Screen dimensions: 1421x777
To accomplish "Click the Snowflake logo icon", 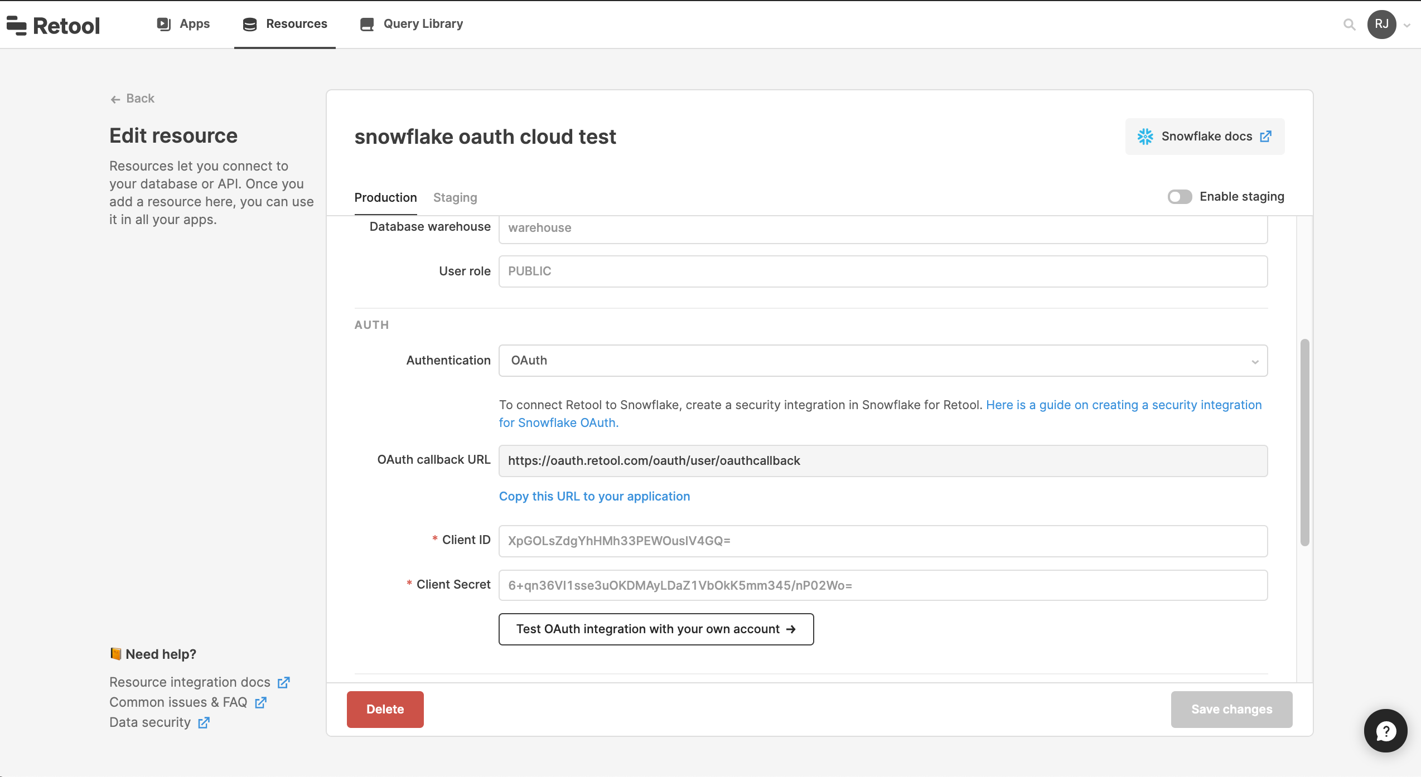I will pos(1145,137).
